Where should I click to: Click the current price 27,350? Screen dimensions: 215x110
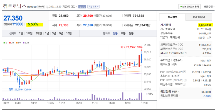pos(13,18)
